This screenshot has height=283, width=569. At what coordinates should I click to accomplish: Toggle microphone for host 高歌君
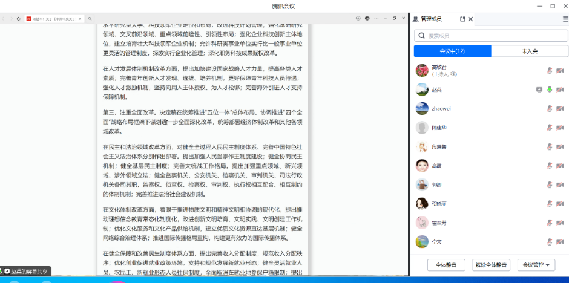550,71
